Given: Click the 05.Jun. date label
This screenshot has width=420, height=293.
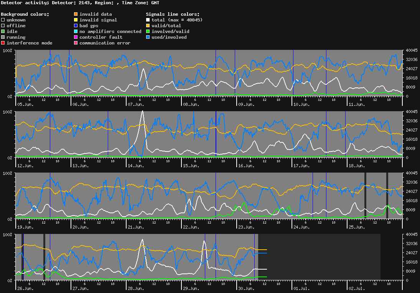Looking at the screenshot, I should [x=25, y=104].
